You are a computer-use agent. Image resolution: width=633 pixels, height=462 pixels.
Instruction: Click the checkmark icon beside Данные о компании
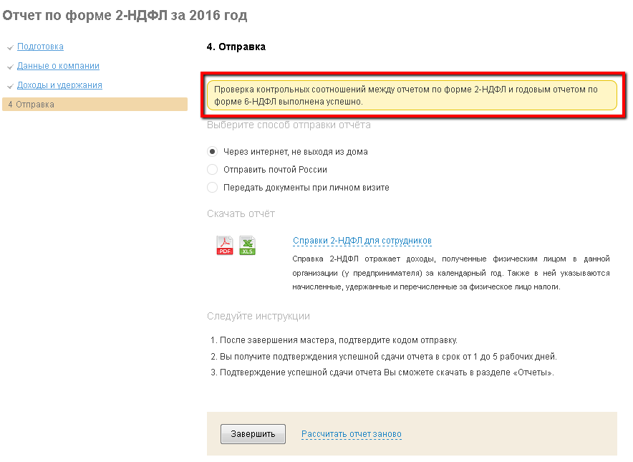coord(10,67)
